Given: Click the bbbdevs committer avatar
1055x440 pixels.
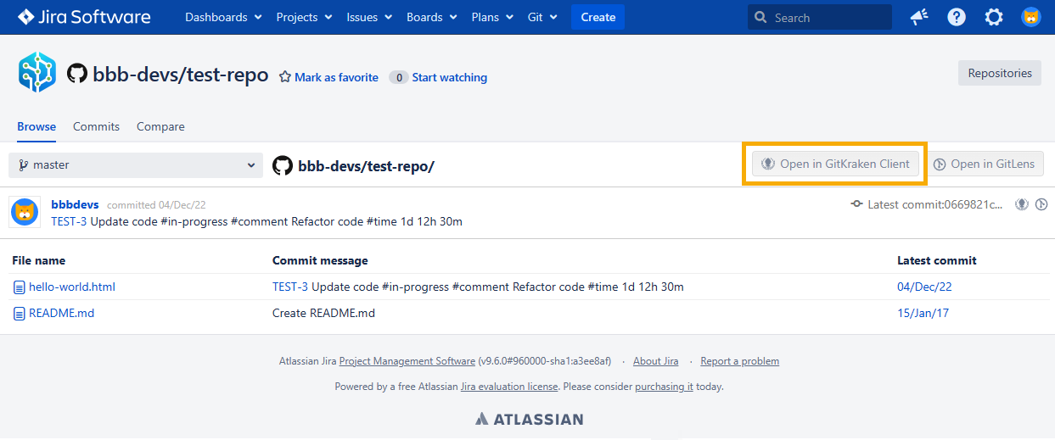Looking at the screenshot, I should pyautogui.click(x=25, y=212).
